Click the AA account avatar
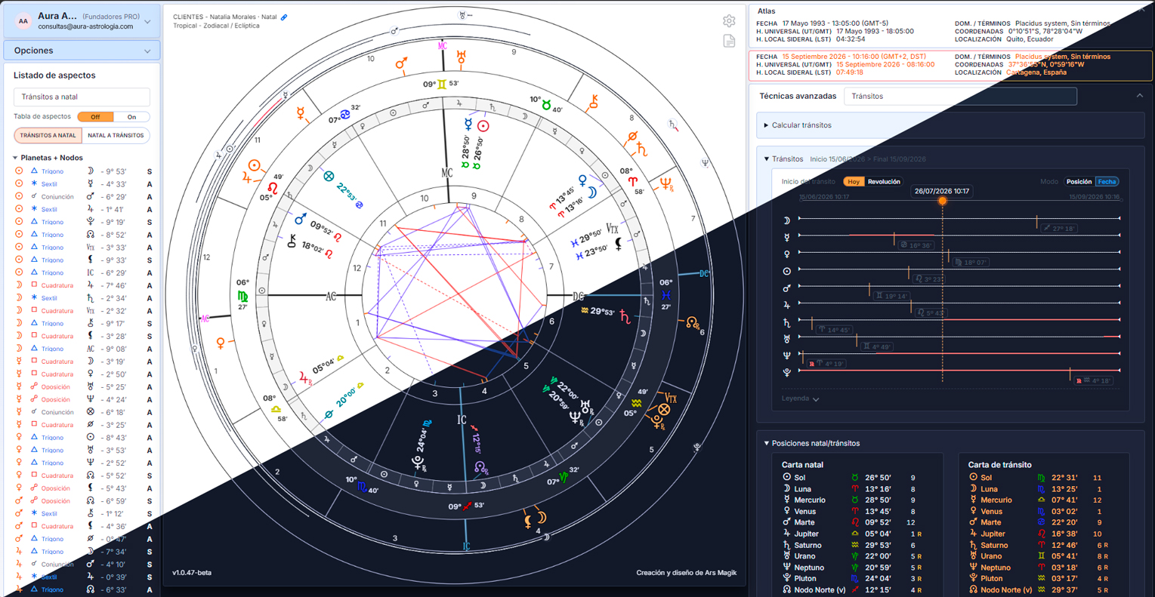The width and height of the screenshot is (1155, 597). (23, 21)
